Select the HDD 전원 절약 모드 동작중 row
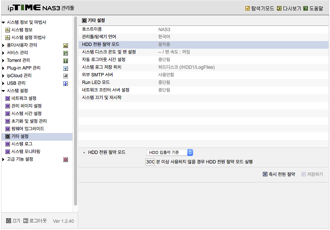The image size is (330, 230). 203,44
